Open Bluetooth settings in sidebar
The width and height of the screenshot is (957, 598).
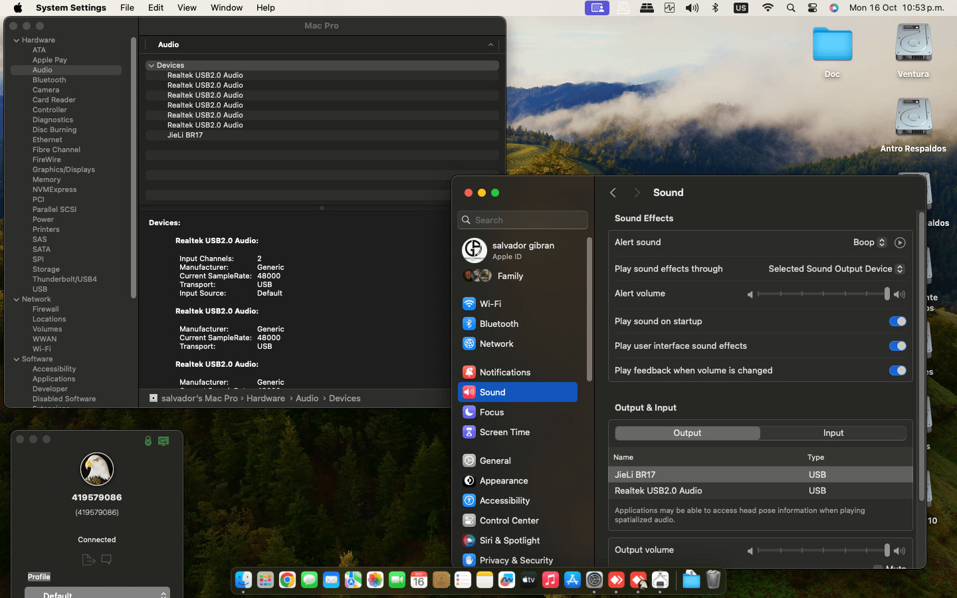coord(498,324)
